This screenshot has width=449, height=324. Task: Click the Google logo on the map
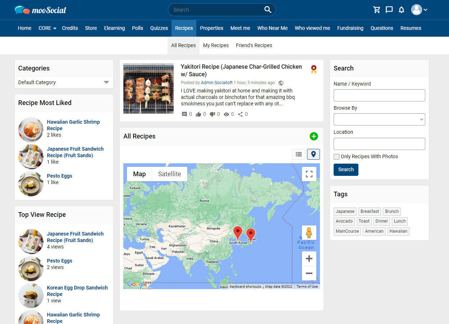pos(137,284)
